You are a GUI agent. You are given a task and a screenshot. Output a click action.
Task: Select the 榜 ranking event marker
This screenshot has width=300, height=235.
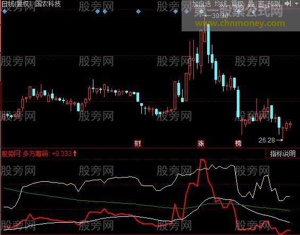click(238, 143)
